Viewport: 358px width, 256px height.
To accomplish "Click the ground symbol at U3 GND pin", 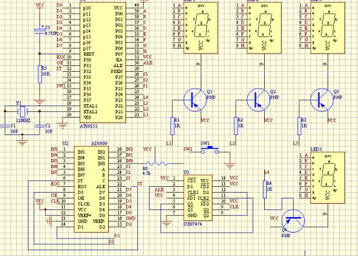I will click(x=166, y=224).
